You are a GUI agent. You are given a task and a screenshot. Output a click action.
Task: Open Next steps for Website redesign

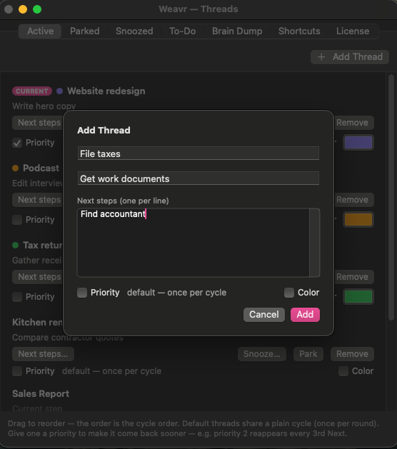coord(38,123)
